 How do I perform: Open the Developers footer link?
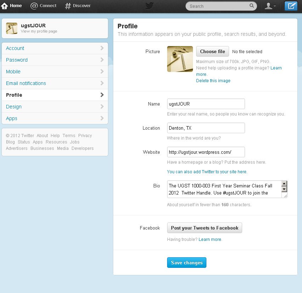[82, 148]
